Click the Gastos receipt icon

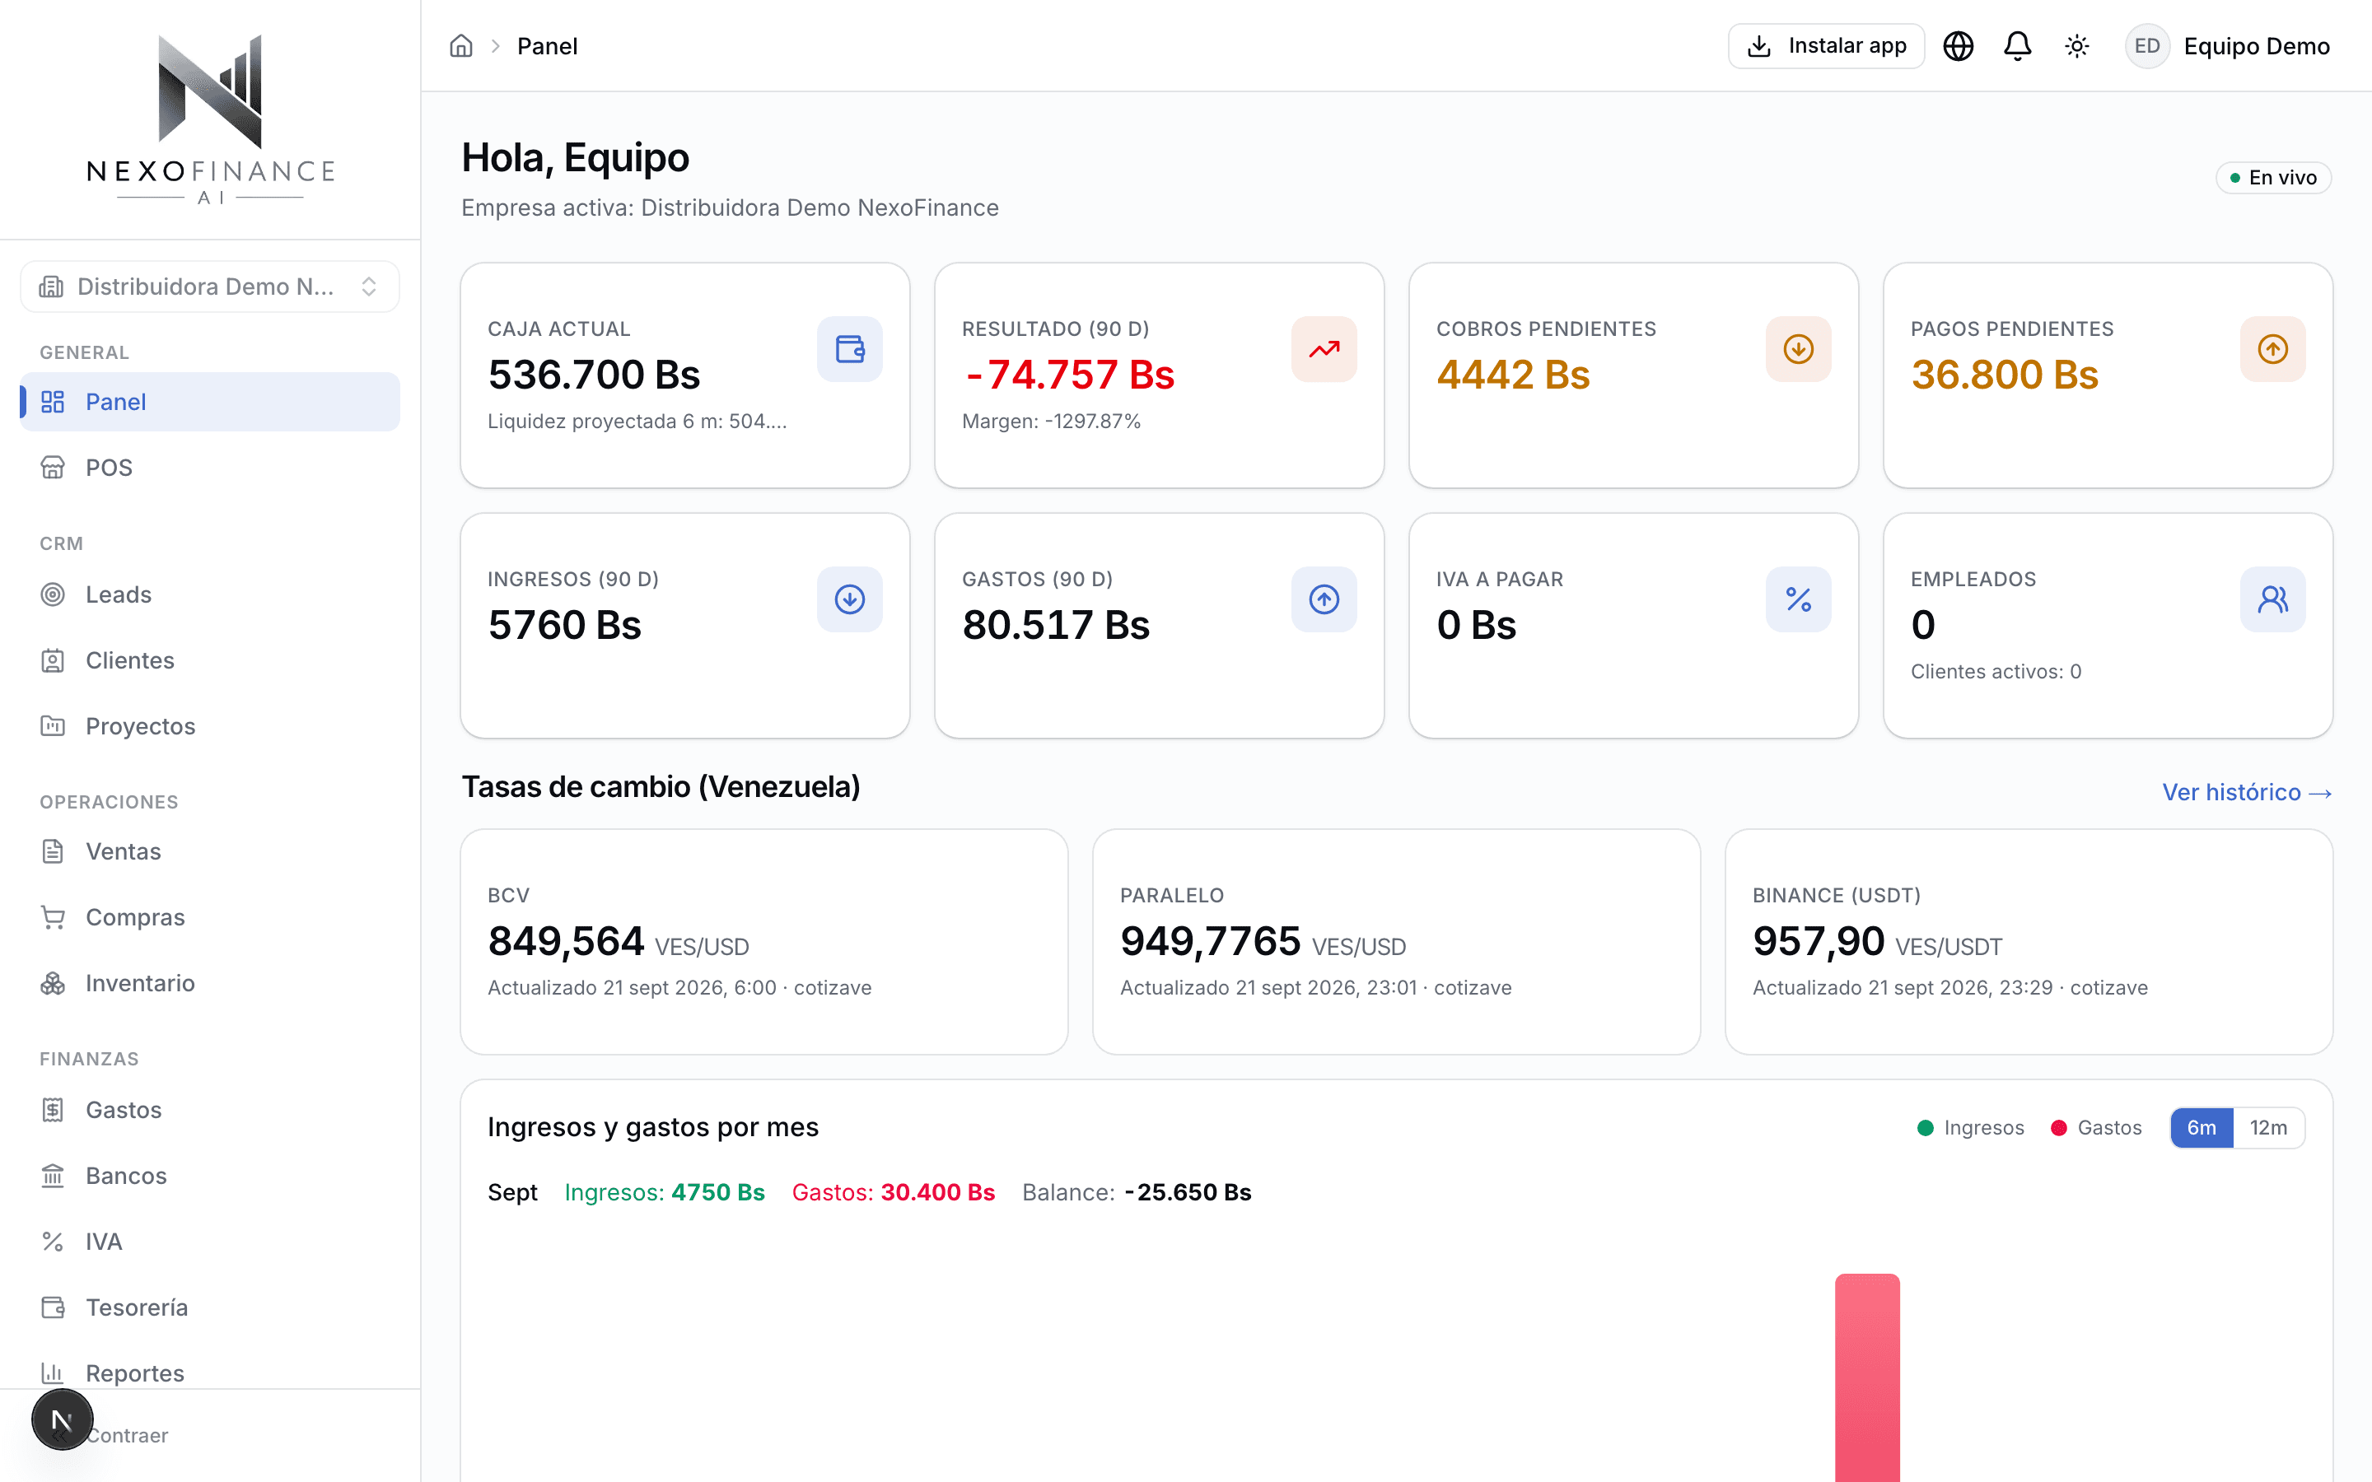(x=53, y=1110)
